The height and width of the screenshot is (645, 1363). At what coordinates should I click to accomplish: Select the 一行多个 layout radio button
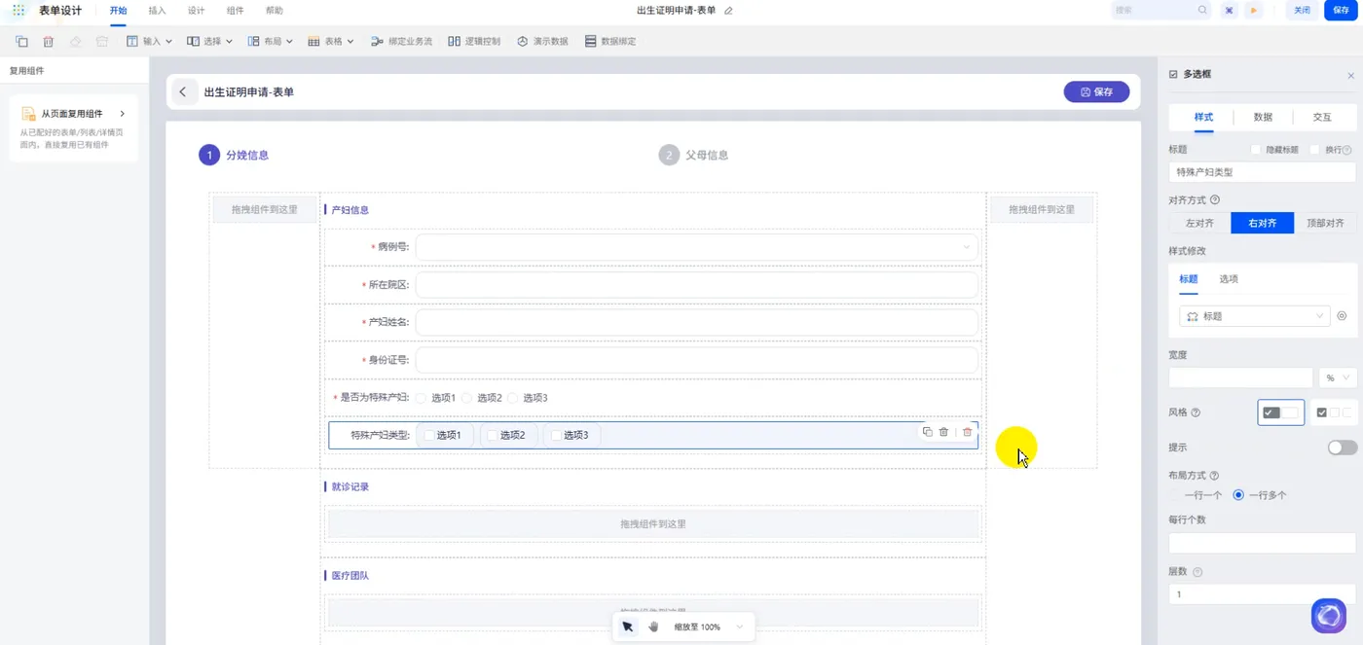(1238, 495)
